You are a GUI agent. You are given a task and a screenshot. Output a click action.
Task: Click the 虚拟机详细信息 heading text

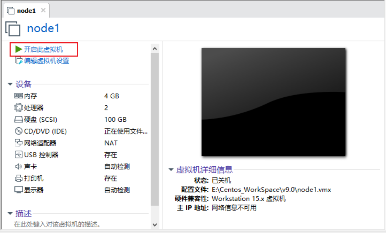point(204,170)
